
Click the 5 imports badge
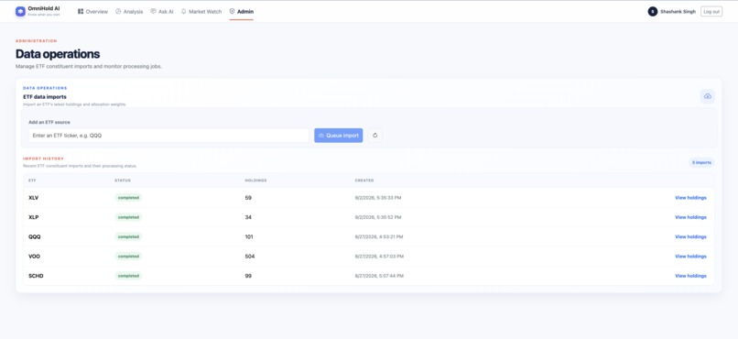click(x=701, y=162)
